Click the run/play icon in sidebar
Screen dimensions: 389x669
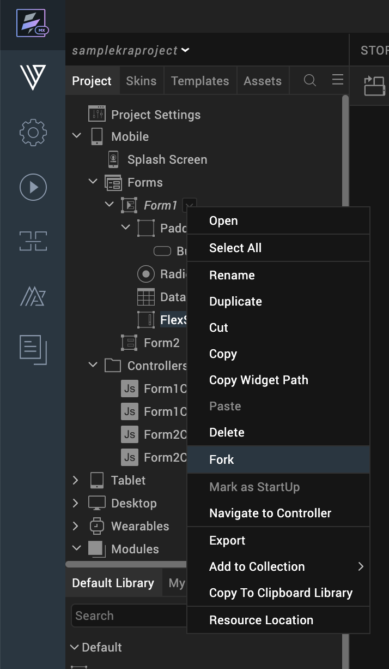point(33,187)
